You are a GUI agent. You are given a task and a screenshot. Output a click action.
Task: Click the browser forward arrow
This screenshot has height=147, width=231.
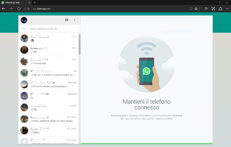click(11, 9)
